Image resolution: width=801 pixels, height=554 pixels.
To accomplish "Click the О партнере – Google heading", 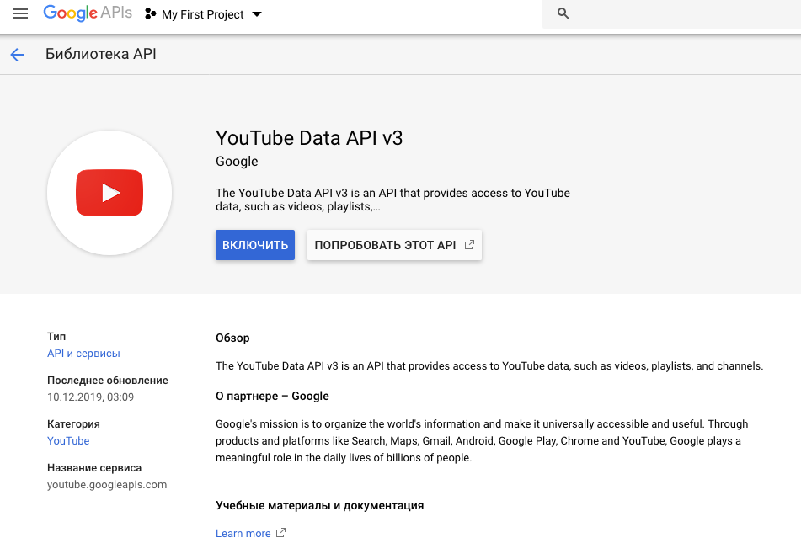I will 272,397.
